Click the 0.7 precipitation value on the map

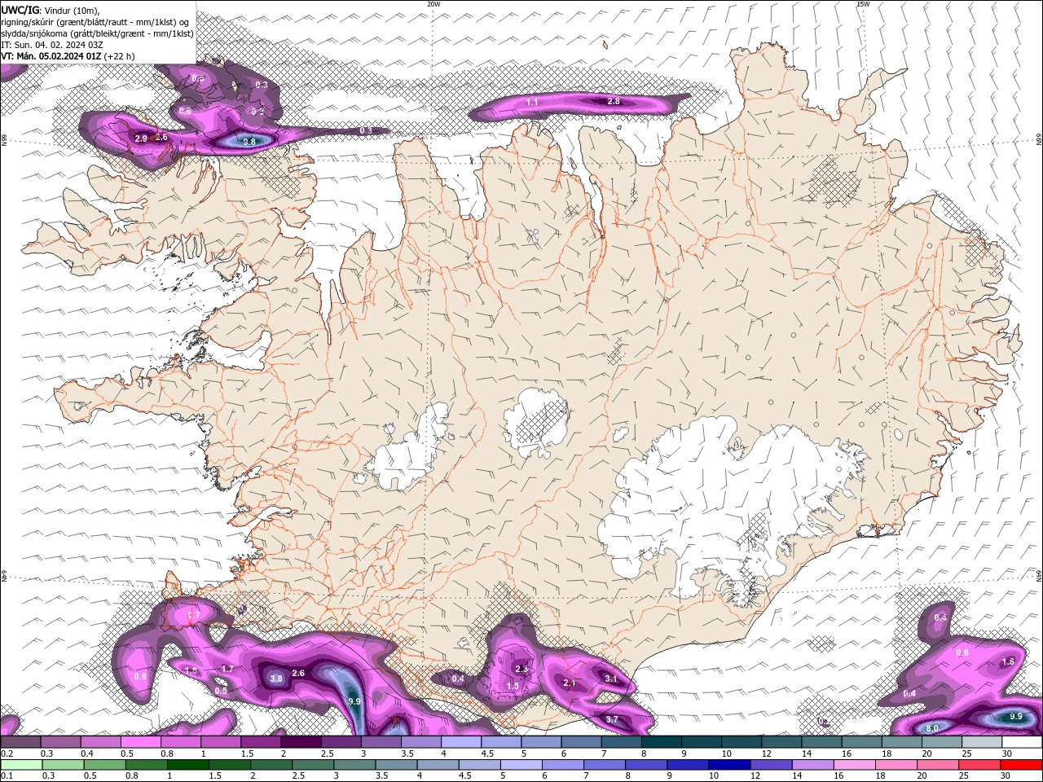[x=194, y=615]
